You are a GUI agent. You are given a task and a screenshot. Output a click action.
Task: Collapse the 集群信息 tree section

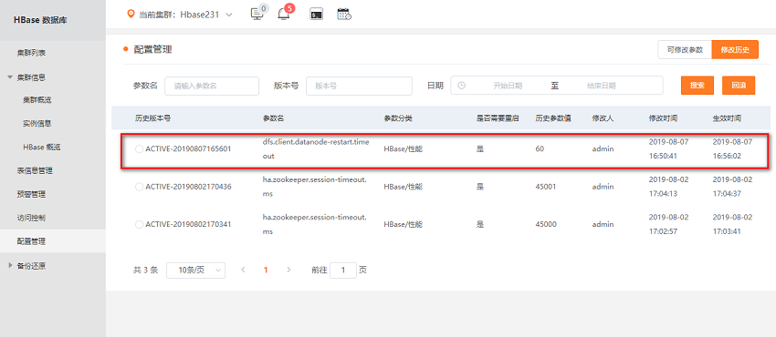10,77
